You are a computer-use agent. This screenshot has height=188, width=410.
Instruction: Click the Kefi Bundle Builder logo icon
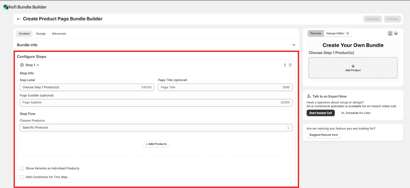6,7
